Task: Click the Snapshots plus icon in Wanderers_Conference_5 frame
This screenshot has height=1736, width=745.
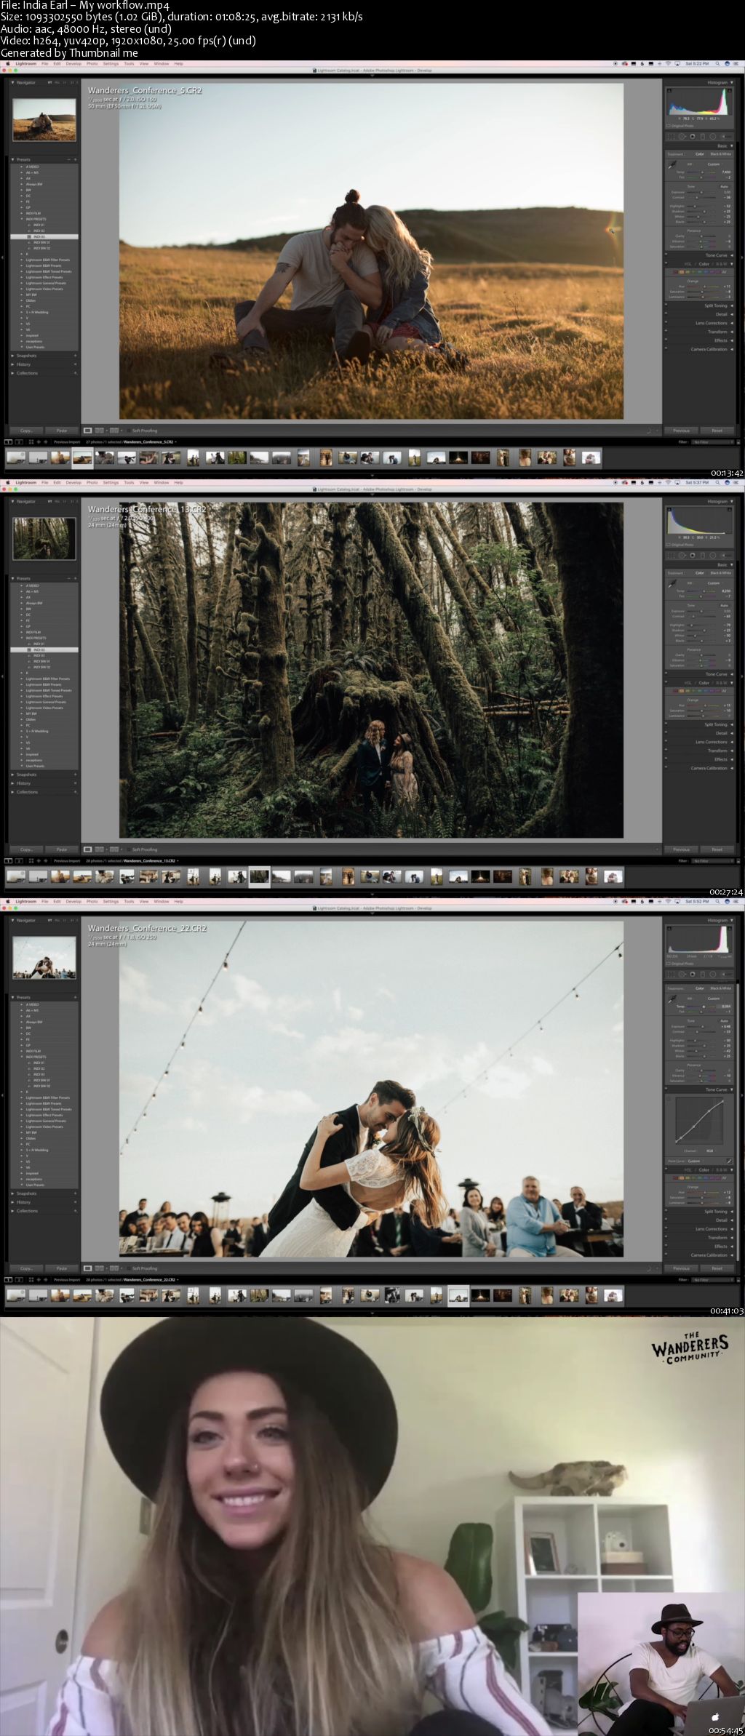Action: point(75,356)
